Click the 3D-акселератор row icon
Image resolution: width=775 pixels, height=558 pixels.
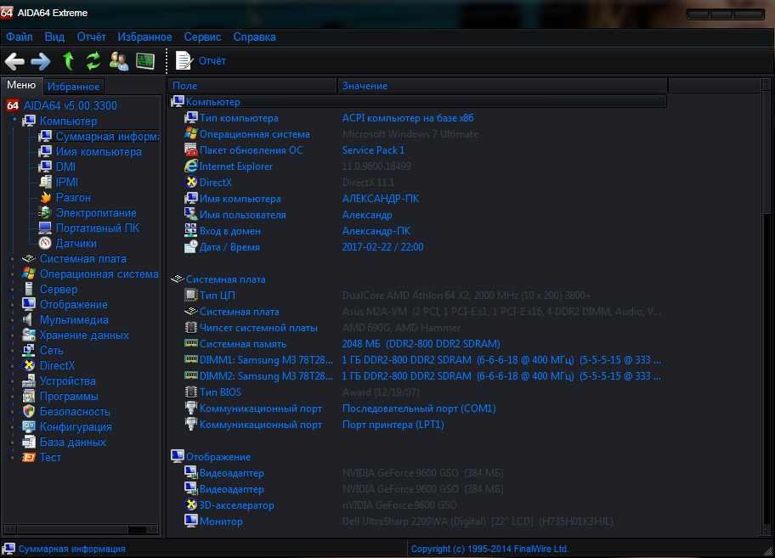(191, 505)
